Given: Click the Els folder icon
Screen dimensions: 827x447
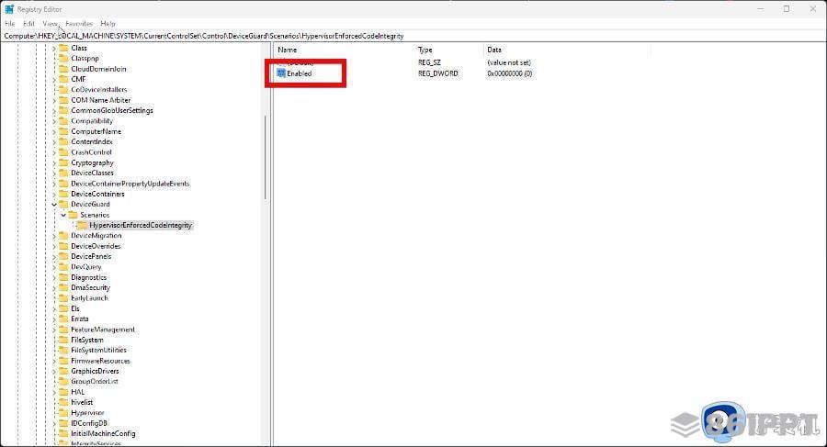Looking at the screenshot, I should (x=63, y=308).
